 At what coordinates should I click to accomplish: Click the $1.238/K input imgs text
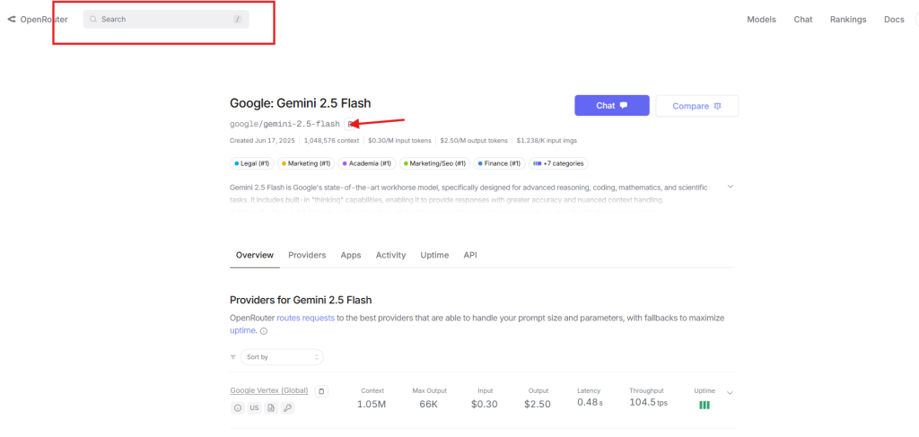click(547, 141)
